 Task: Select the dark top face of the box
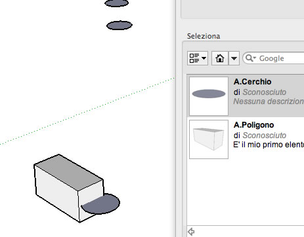69,172
